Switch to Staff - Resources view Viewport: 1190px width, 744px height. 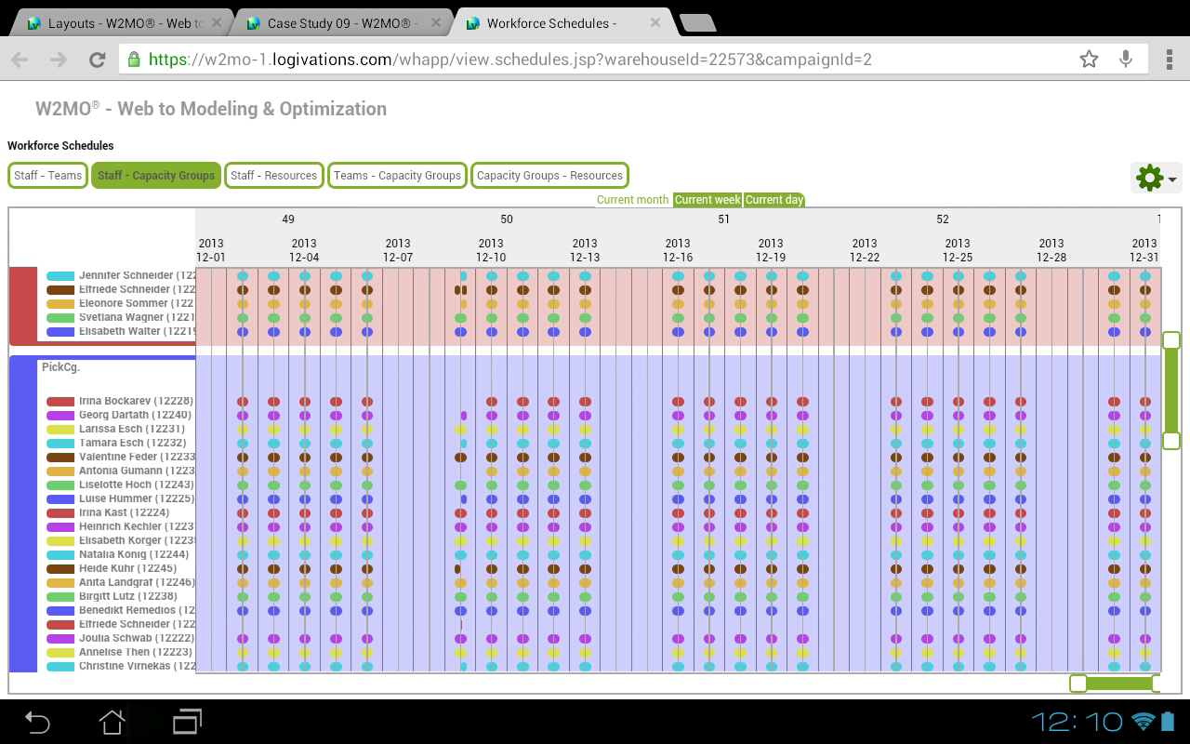click(x=273, y=175)
